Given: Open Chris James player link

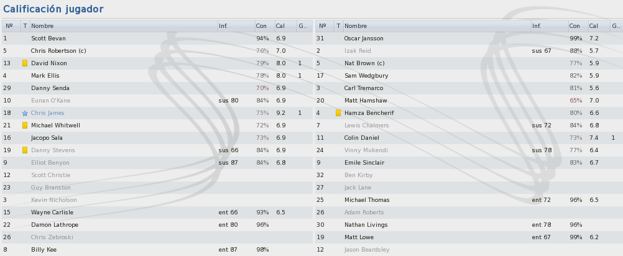Looking at the screenshot, I should 48,113.
